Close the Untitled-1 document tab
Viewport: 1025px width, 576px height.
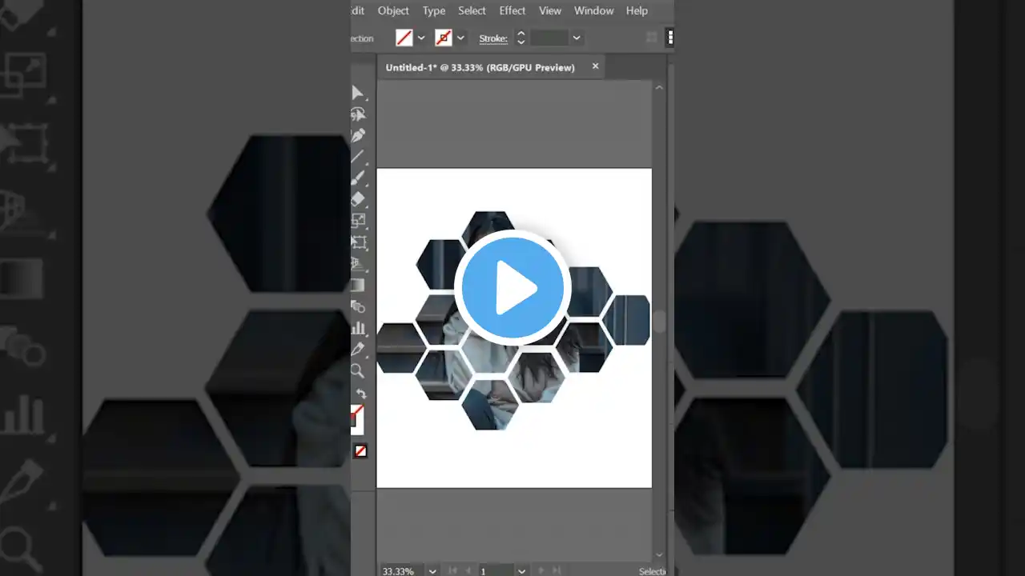tap(595, 66)
